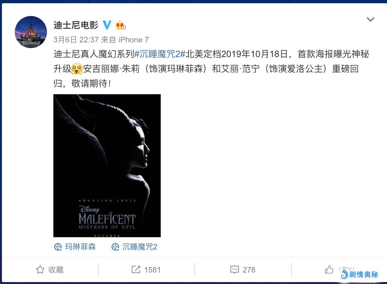
Task: Toggle the star favorite icon
Action: (40, 270)
